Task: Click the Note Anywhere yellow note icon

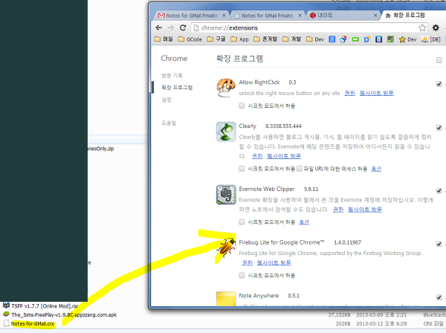Action: pos(226,299)
